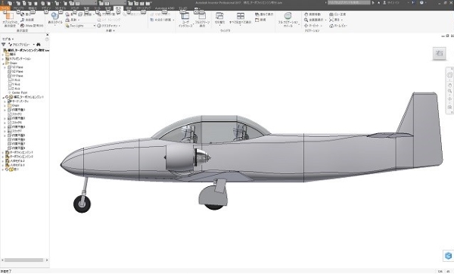The width and height of the screenshot is (454, 274).
Task: Select Z Axis in browser
Action: [x=14, y=89]
